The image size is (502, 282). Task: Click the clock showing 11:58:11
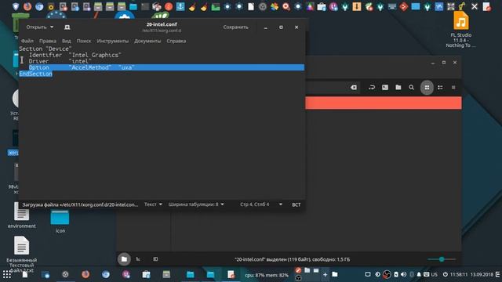(459, 274)
